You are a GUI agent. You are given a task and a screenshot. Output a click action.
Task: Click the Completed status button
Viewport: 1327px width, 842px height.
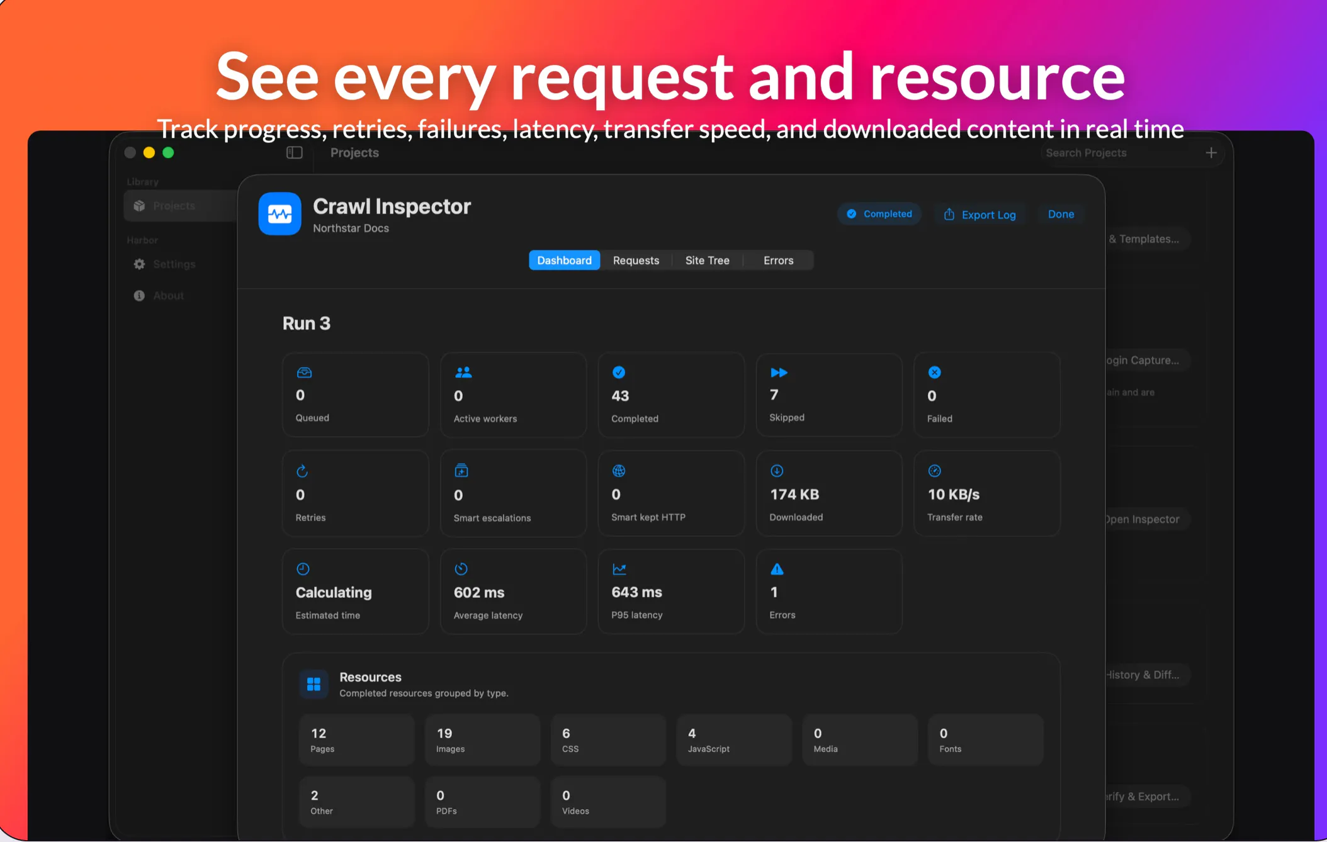click(x=879, y=214)
